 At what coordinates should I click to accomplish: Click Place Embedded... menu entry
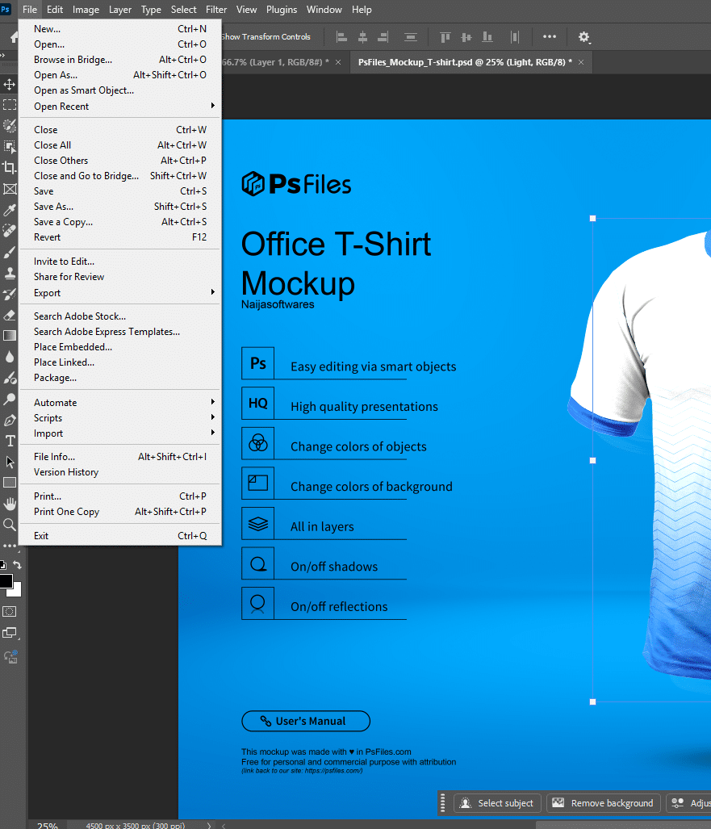[x=73, y=347]
